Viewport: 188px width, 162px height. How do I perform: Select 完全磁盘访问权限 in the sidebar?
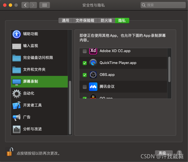[x=39, y=58]
